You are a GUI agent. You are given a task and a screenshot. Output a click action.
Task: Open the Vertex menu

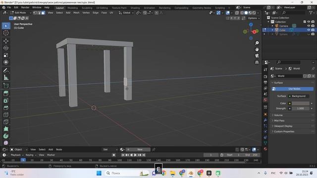tap(86, 13)
